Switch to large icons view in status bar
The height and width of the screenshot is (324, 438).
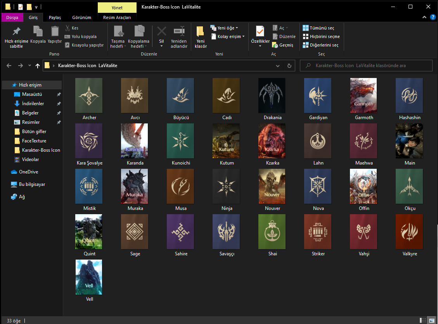coord(432,321)
